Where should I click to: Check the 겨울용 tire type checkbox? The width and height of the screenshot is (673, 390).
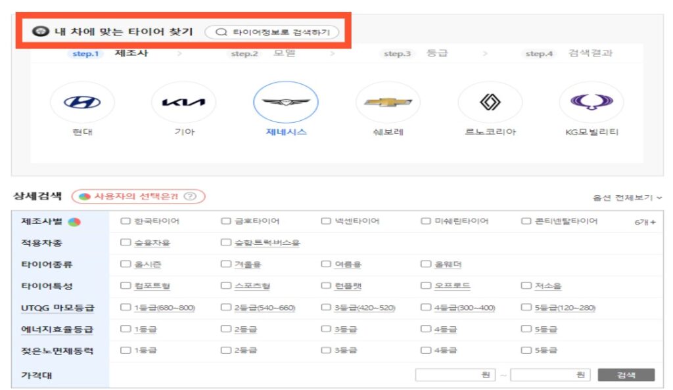click(x=226, y=264)
